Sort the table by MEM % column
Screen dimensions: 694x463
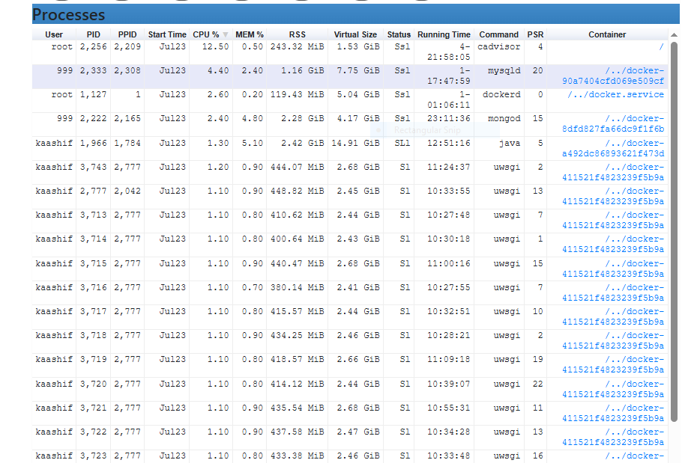tap(249, 34)
